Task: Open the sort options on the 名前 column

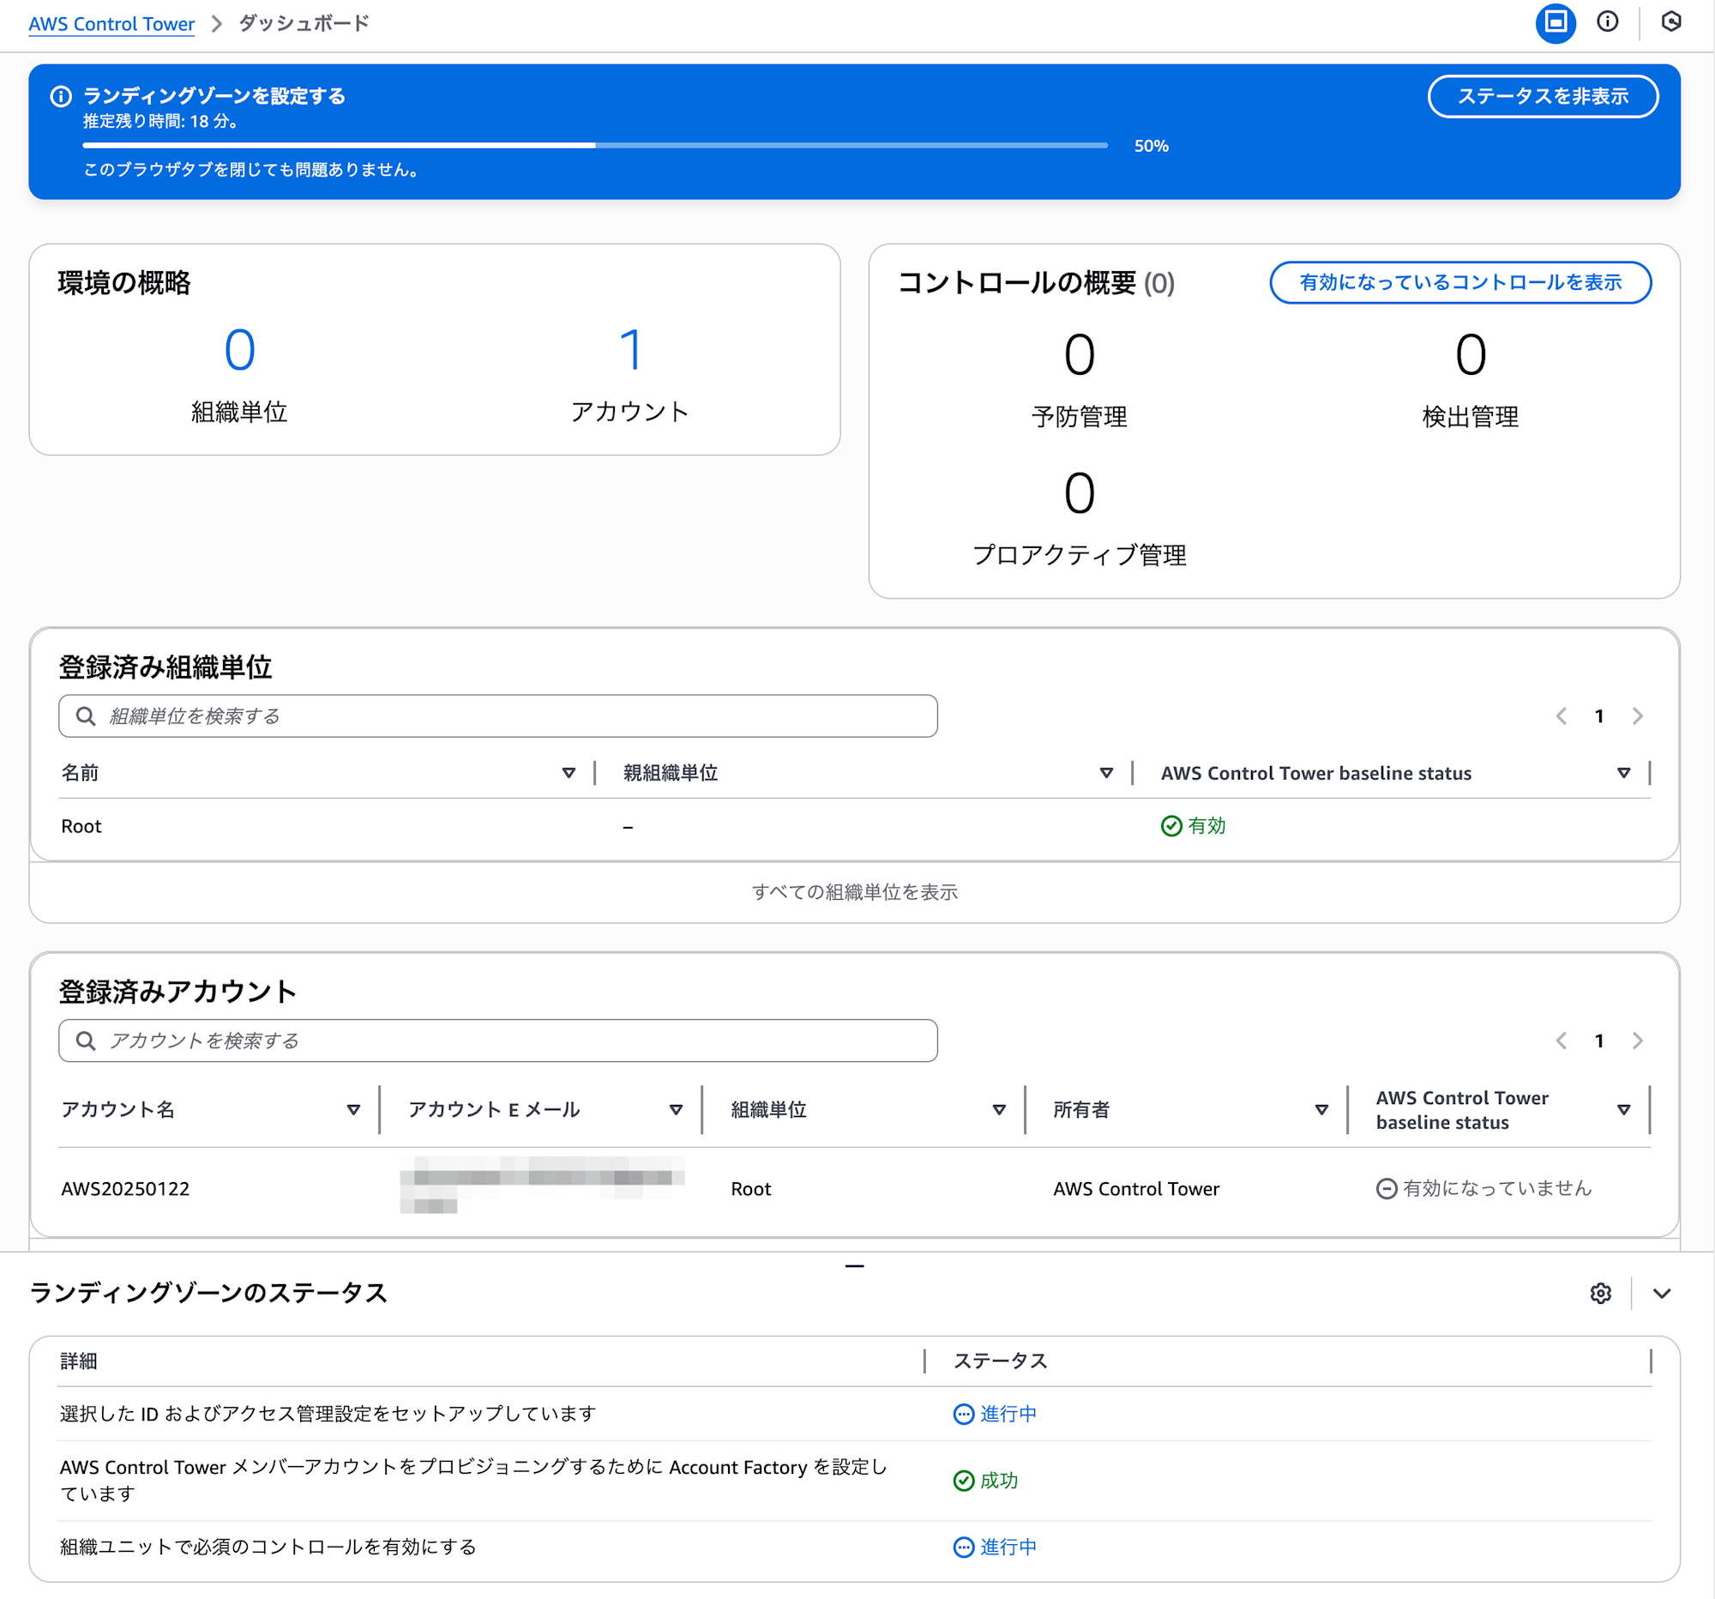Action: 569,772
